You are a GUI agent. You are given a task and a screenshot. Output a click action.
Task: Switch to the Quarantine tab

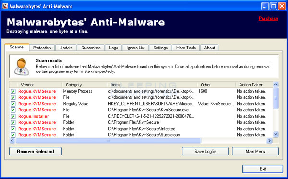coord(91,48)
